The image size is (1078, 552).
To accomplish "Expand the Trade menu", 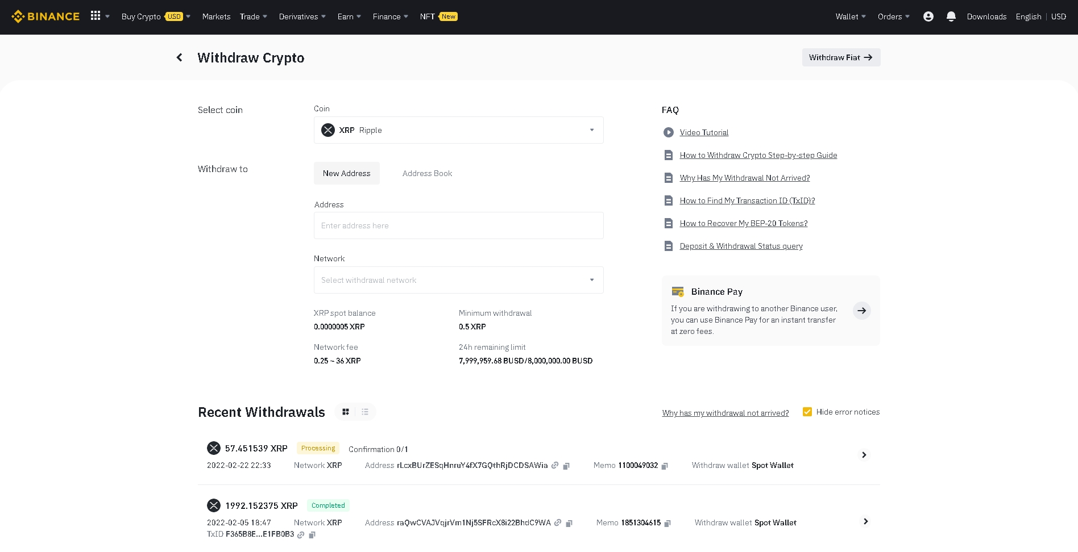I will pyautogui.click(x=254, y=16).
